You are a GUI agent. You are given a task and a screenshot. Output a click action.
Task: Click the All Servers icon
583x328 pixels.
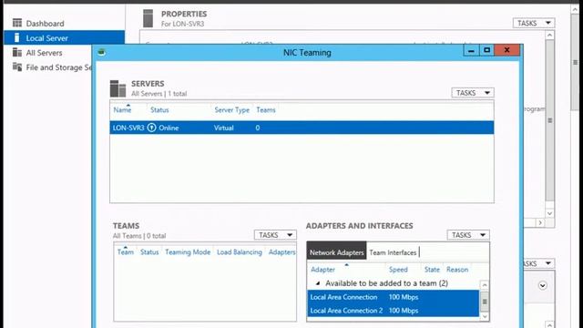(x=17, y=53)
